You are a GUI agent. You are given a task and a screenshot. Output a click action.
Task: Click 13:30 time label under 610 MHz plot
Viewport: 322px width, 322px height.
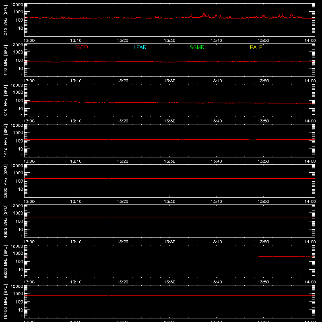tap(169, 121)
